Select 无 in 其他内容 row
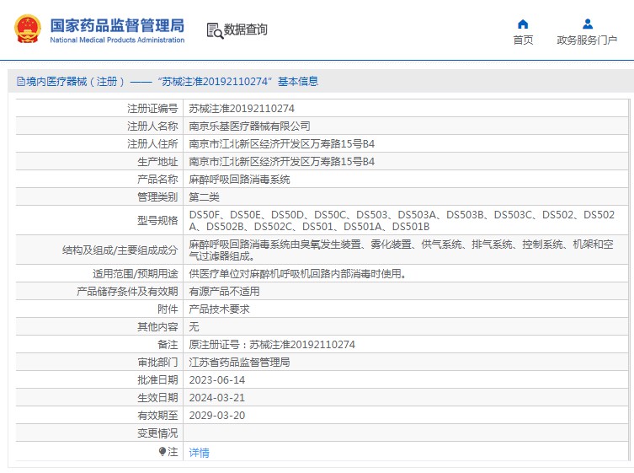Screen dimensions: 634x473 pyautogui.click(x=194, y=327)
